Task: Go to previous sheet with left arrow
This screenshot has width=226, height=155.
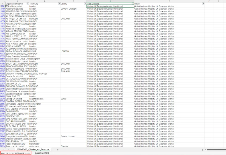Action: click(x=4, y=150)
